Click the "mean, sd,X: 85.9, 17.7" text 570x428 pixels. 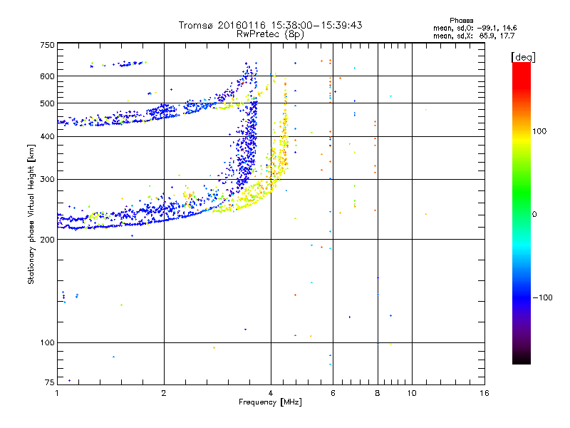pyautogui.click(x=474, y=36)
